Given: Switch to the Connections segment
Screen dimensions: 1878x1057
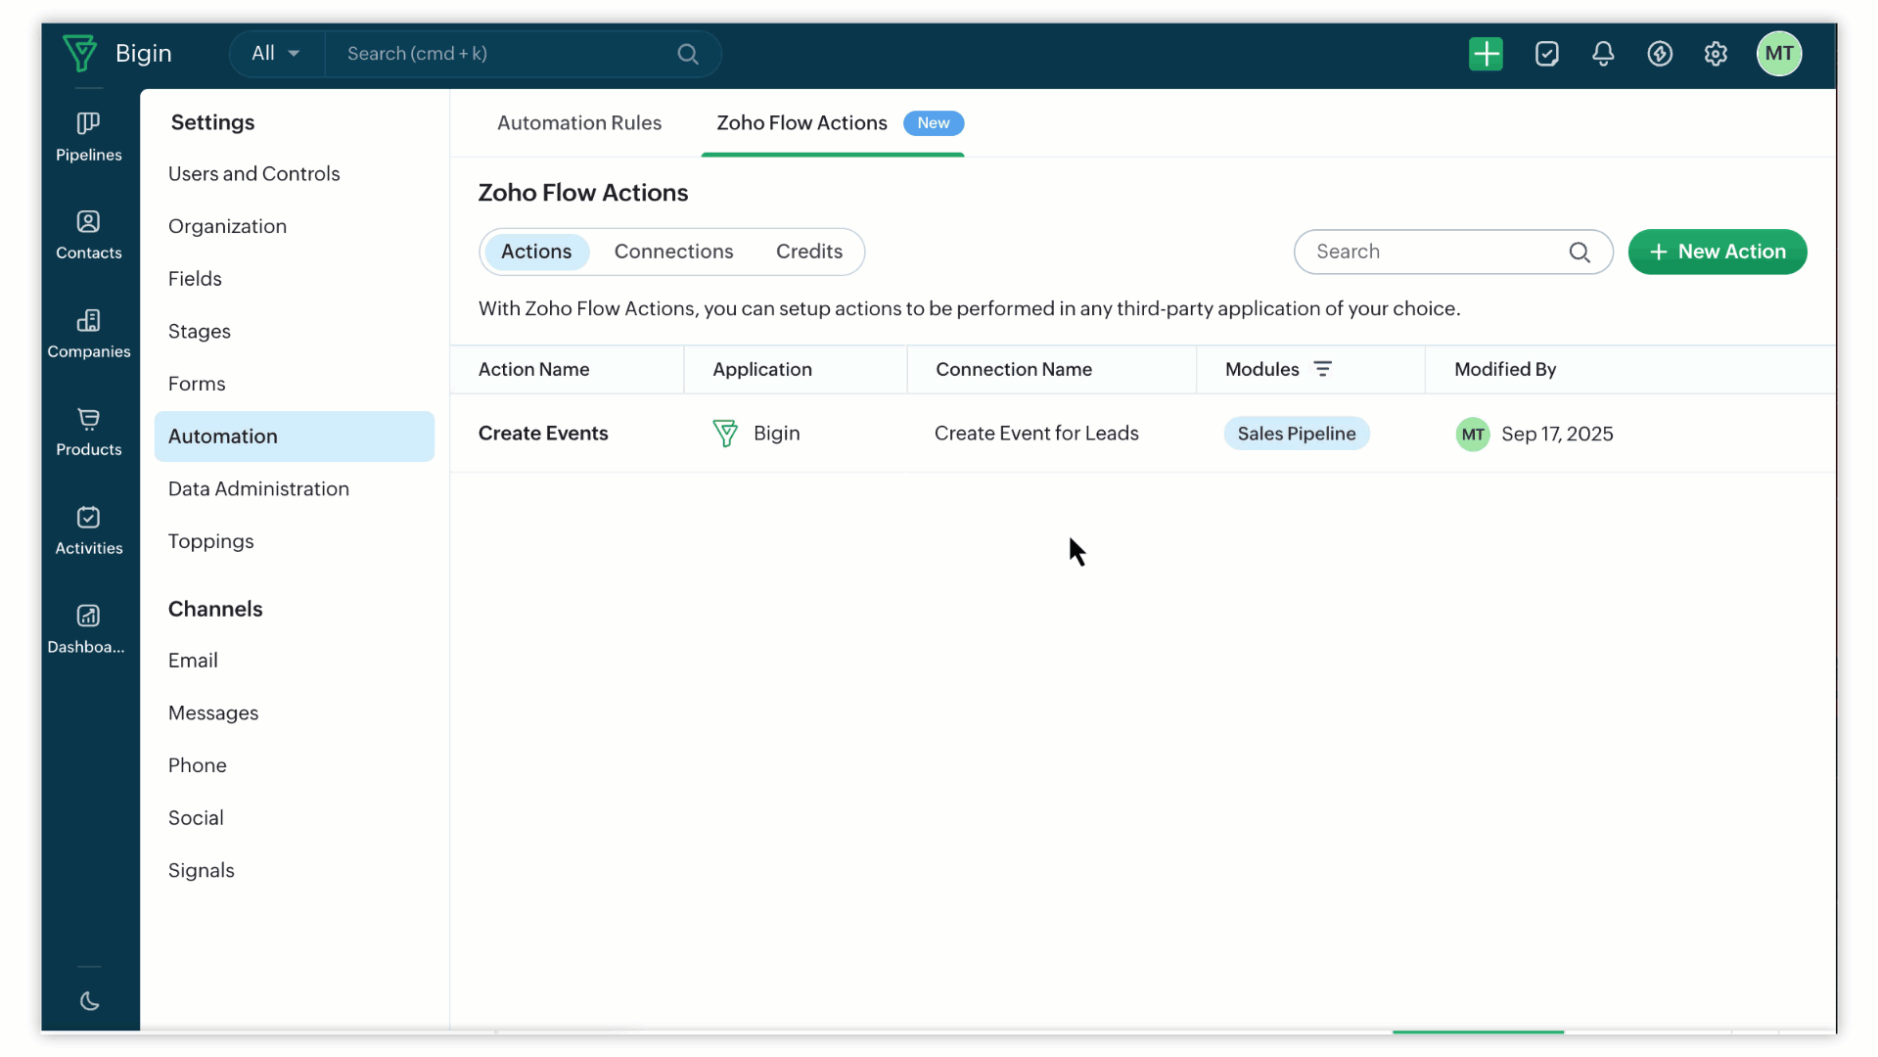Looking at the screenshot, I should 673,252.
